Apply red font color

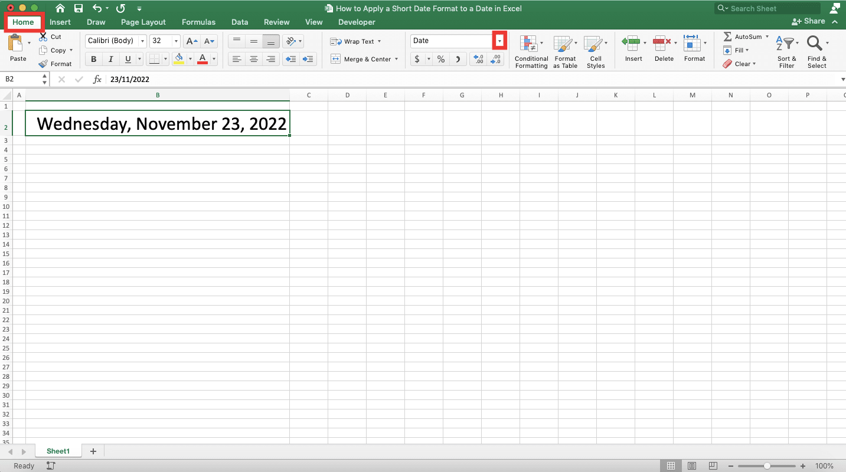coord(202,59)
